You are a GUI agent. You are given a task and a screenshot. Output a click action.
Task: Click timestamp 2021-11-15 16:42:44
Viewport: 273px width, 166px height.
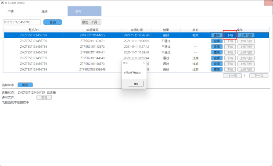point(136,35)
